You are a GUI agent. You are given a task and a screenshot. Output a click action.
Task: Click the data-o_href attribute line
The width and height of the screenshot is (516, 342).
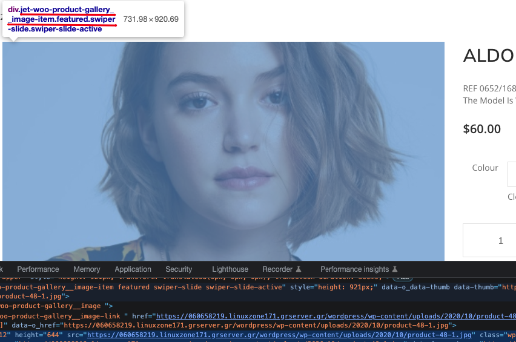[234, 325]
